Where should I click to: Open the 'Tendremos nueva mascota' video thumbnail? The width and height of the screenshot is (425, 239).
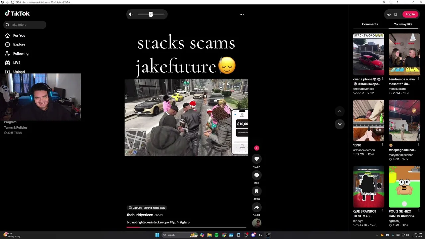coord(404,54)
